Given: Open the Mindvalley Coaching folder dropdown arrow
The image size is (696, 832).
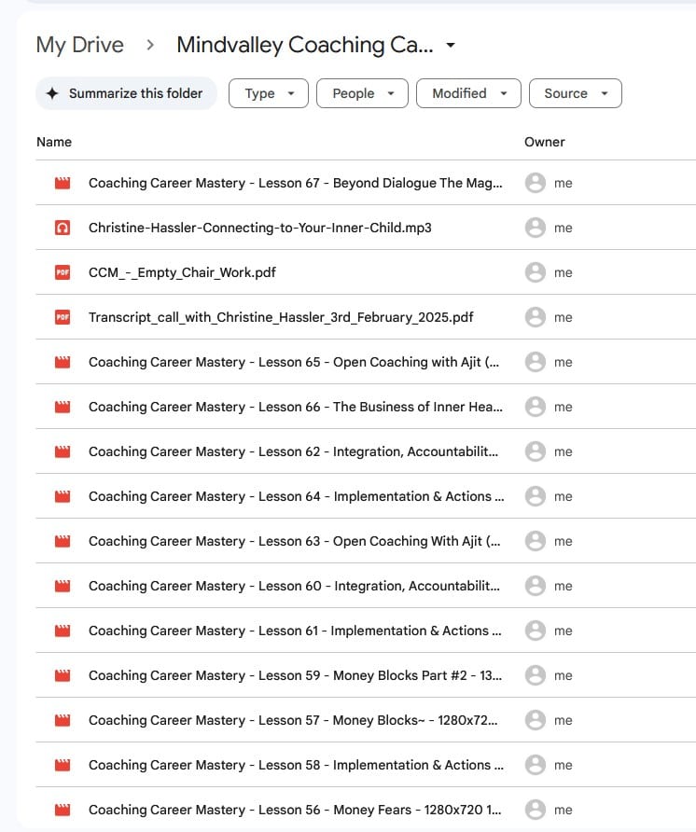Looking at the screenshot, I should [x=452, y=46].
